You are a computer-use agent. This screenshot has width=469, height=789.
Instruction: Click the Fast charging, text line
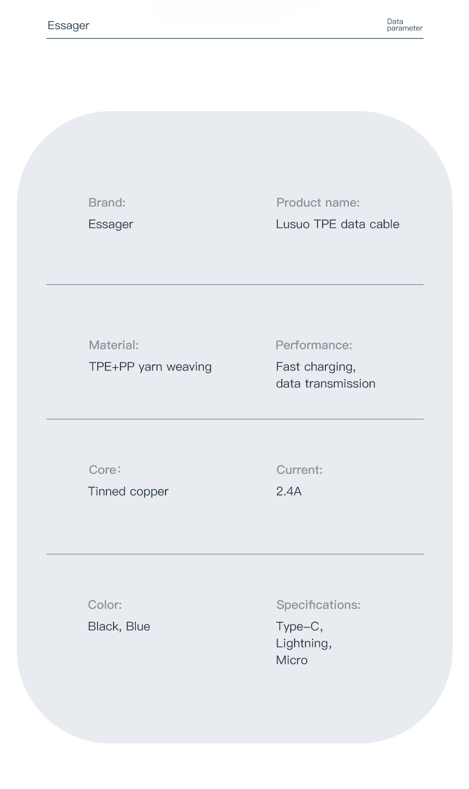pyautogui.click(x=316, y=367)
